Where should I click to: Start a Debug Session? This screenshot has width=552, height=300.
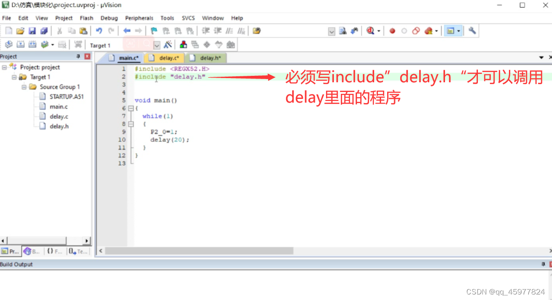[370, 31]
